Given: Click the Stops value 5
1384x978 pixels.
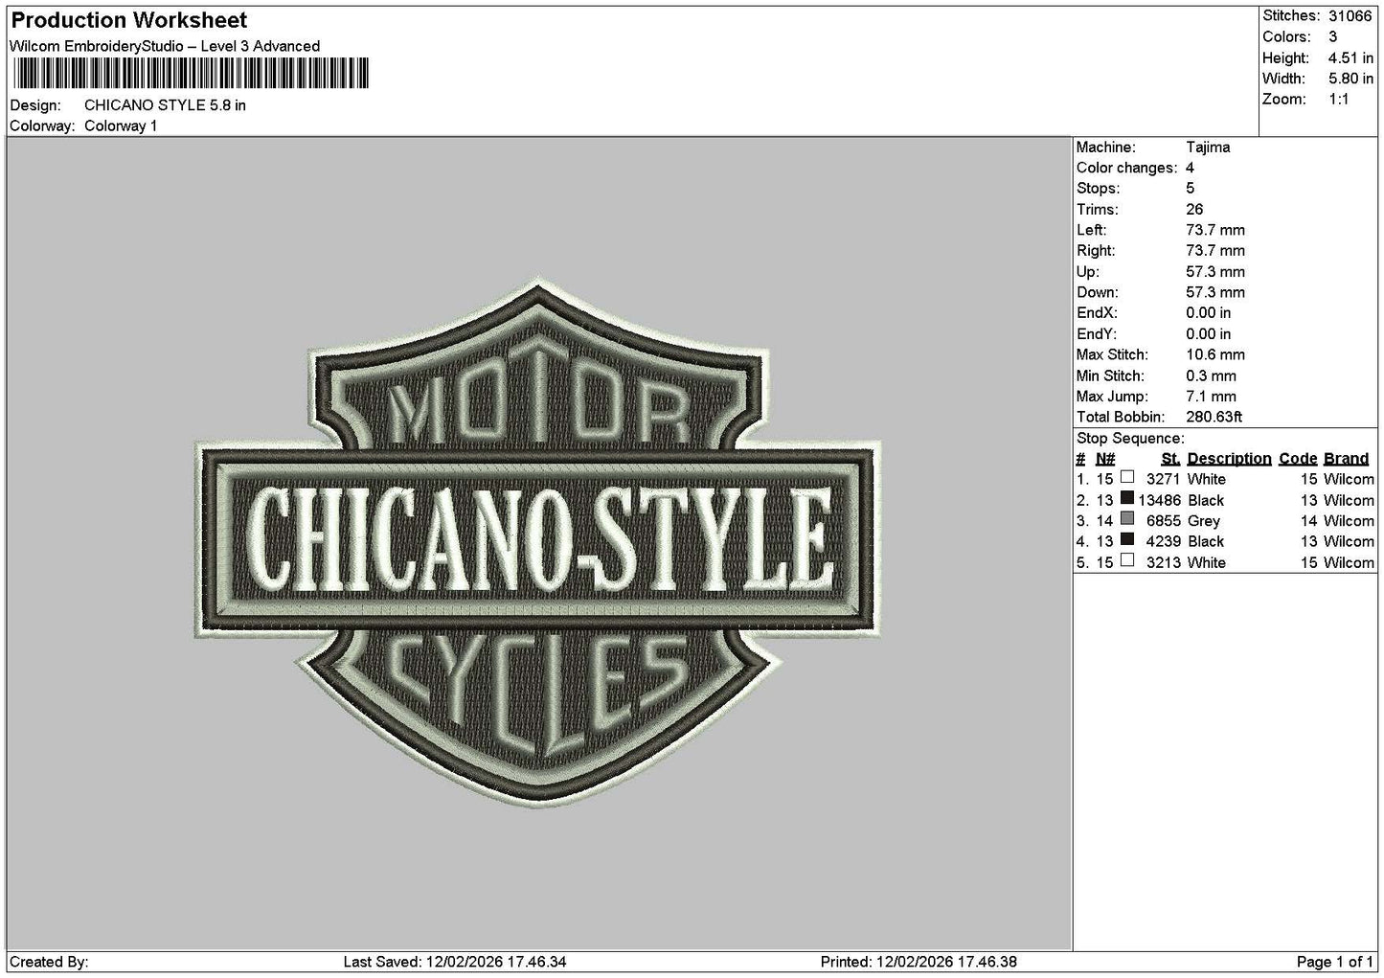Looking at the screenshot, I should pyautogui.click(x=1191, y=189).
